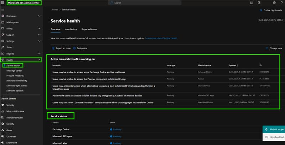Open the Microsoft Intune admin center icon

coord(3,117)
